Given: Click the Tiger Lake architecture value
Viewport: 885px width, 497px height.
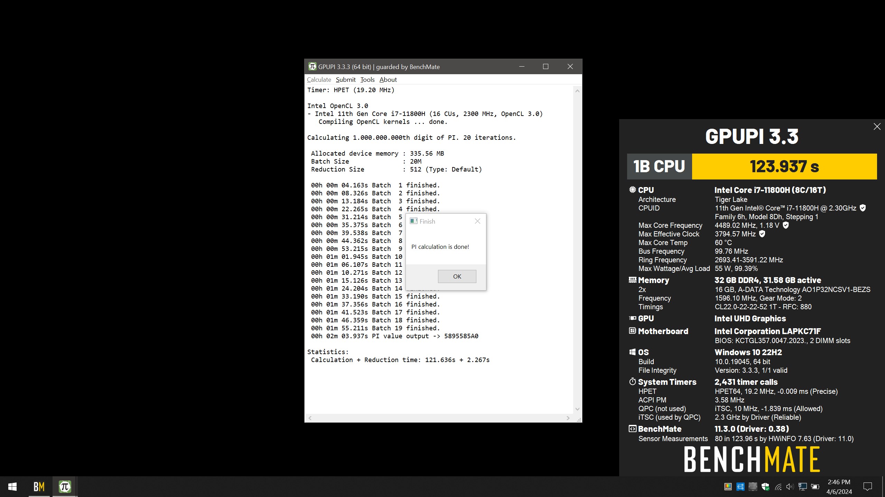Looking at the screenshot, I should (x=731, y=199).
